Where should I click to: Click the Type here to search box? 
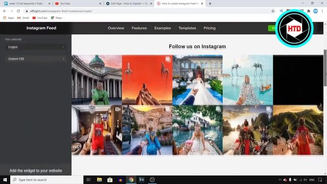pyautogui.click(x=46, y=179)
